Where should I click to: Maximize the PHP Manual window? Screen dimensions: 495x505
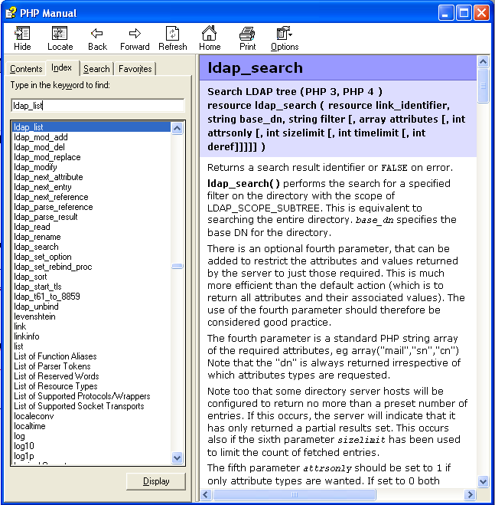(464, 13)
